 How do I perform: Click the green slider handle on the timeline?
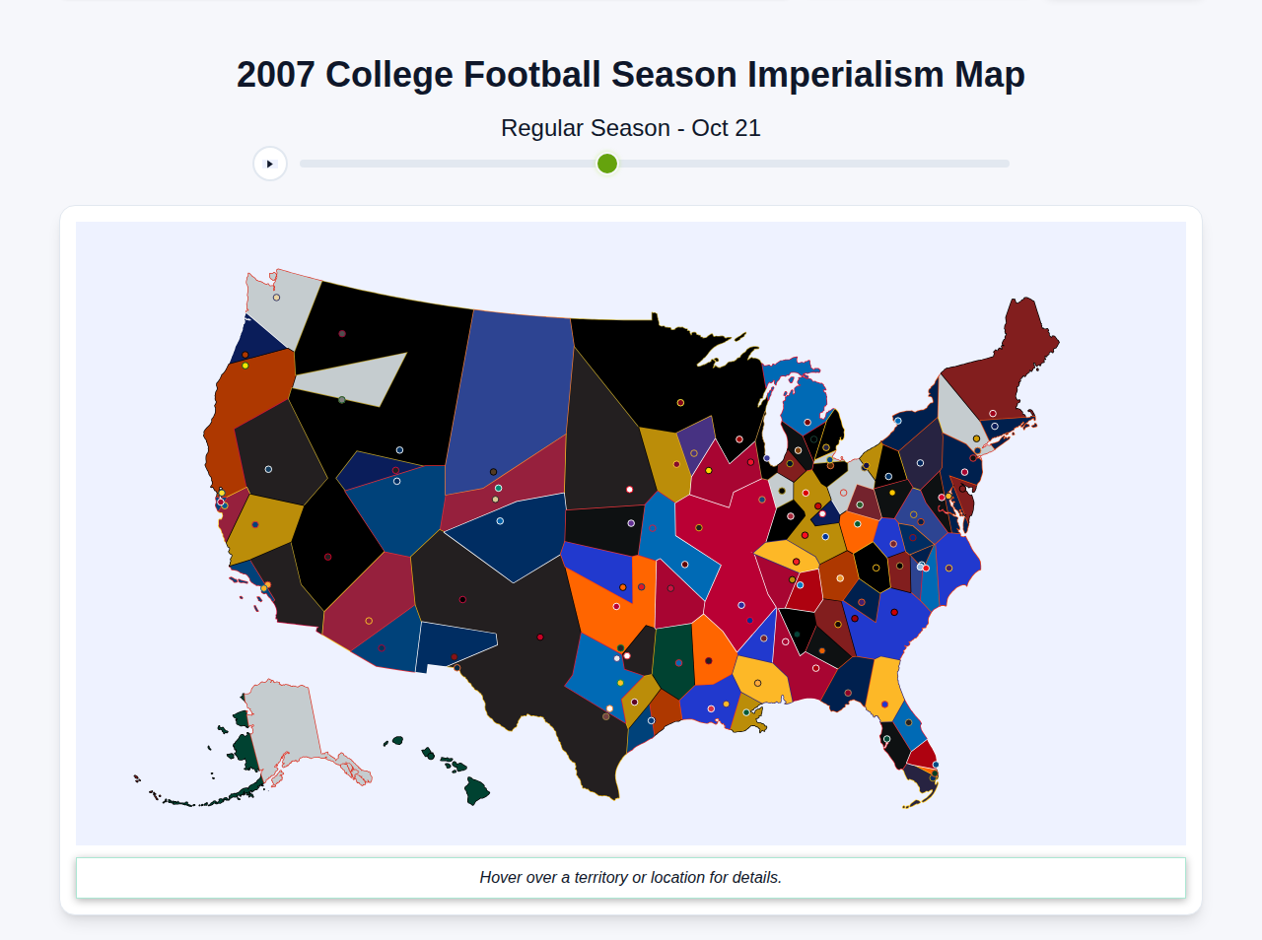(x=606, y=164)
